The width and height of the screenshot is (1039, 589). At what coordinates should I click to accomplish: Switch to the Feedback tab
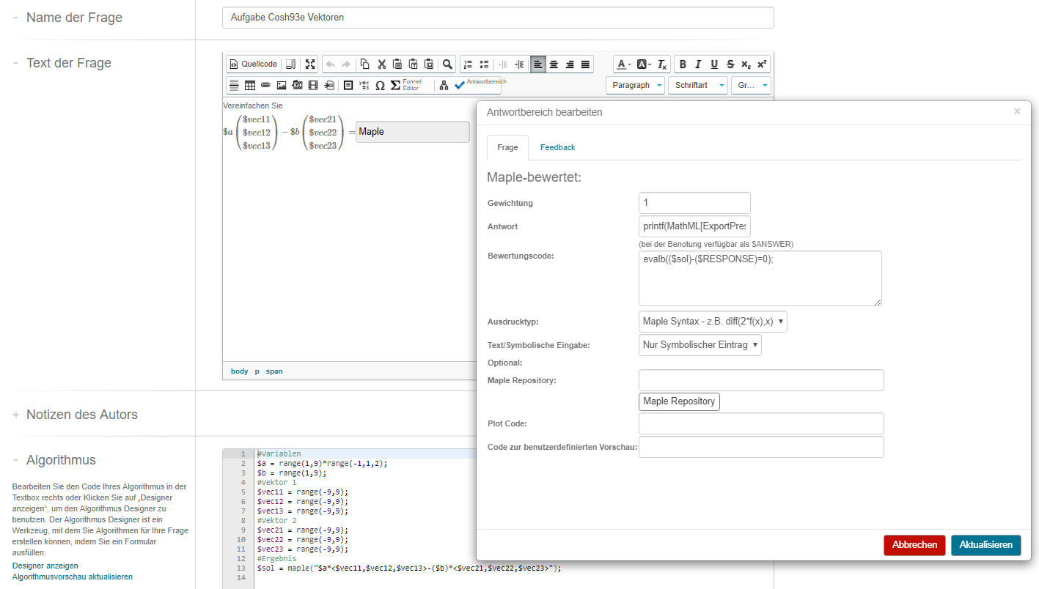557,147
